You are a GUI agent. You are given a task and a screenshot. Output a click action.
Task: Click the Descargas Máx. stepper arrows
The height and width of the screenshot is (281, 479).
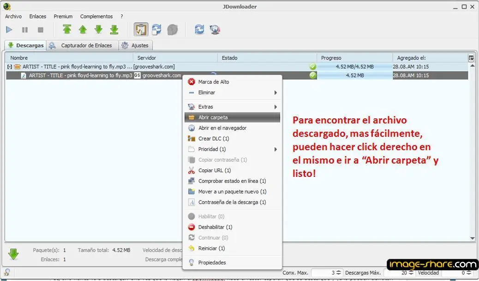411,273
